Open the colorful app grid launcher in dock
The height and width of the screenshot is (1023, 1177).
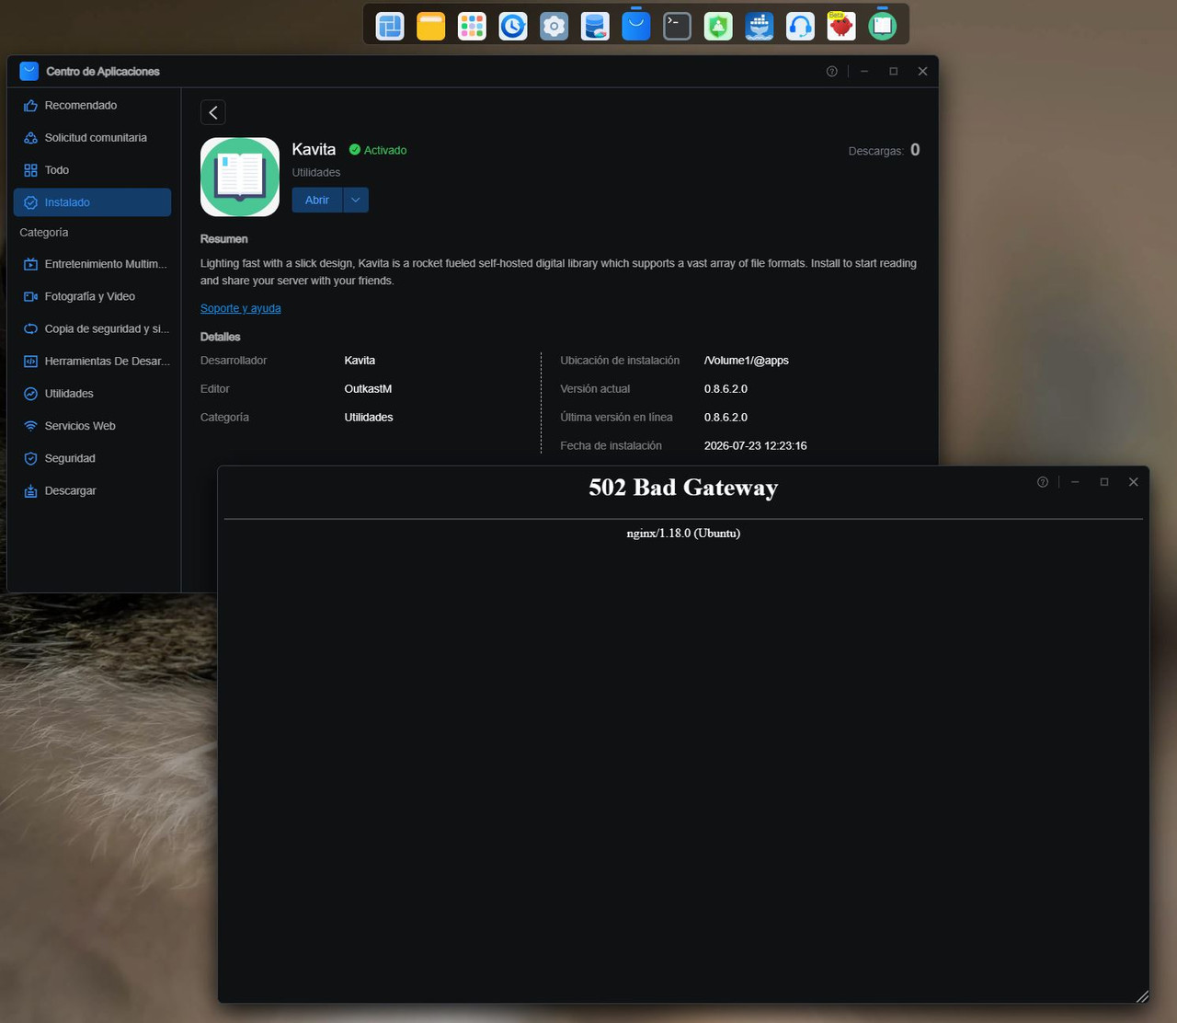point(472,26)
